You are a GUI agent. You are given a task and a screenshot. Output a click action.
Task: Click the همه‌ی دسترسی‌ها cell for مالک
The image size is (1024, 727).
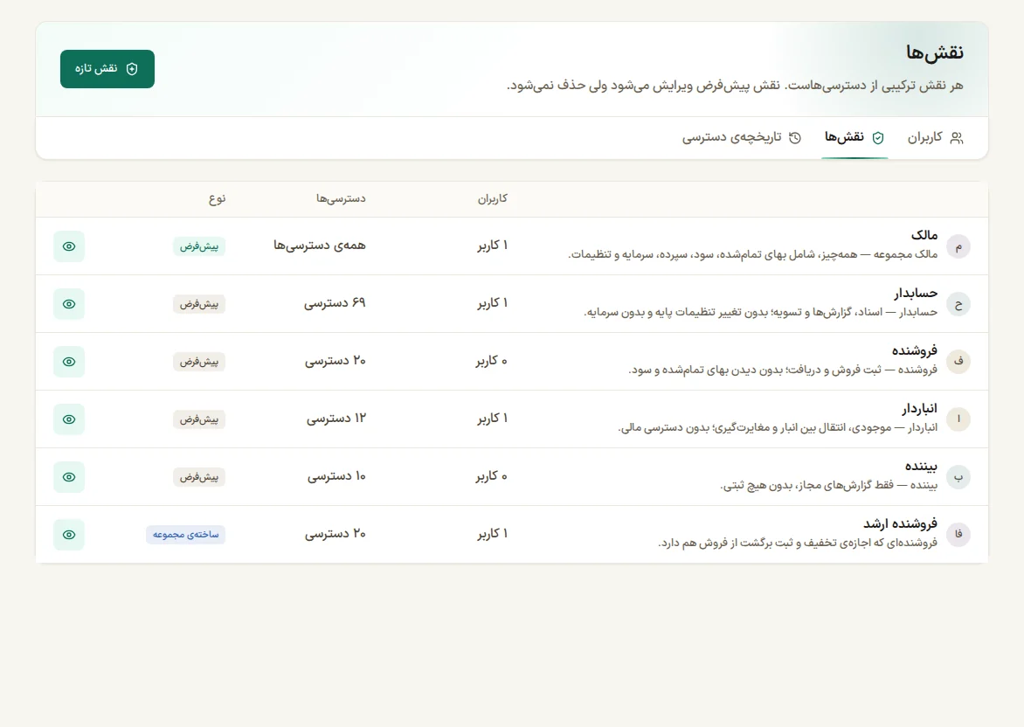320,246
